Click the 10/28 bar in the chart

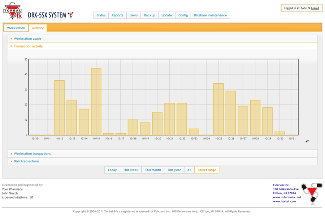pos(255,117)
